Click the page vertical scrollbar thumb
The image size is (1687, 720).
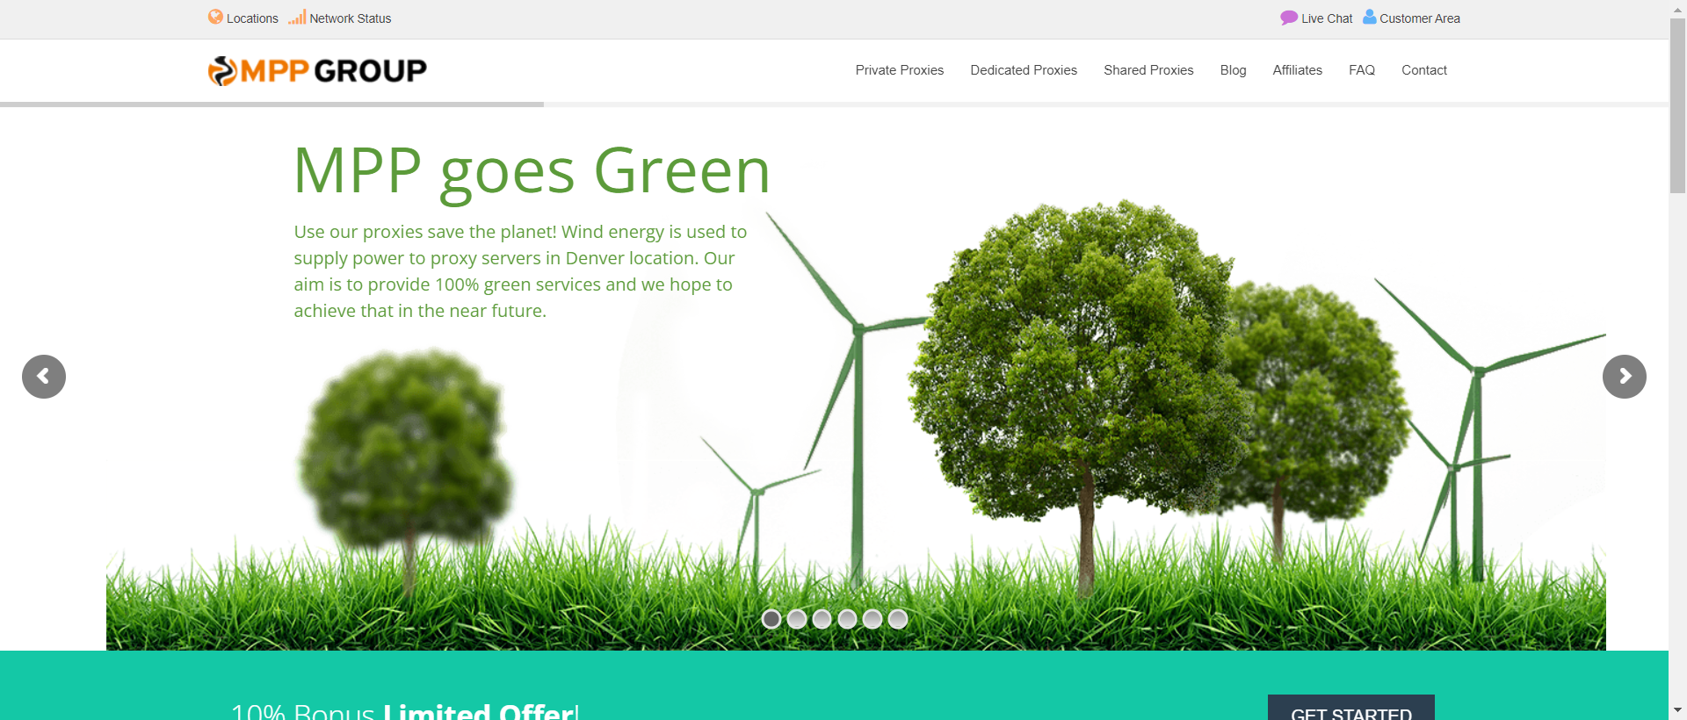click(x=1677, y=105)
